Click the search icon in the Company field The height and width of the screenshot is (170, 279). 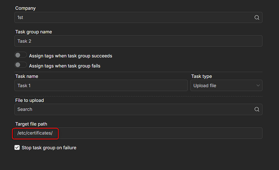(257, 18)
